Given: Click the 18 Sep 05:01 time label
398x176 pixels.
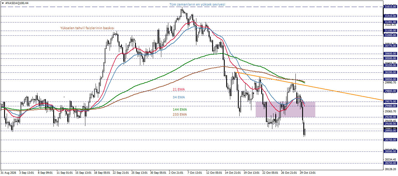Looking at the screenshot, I should 102,173.
